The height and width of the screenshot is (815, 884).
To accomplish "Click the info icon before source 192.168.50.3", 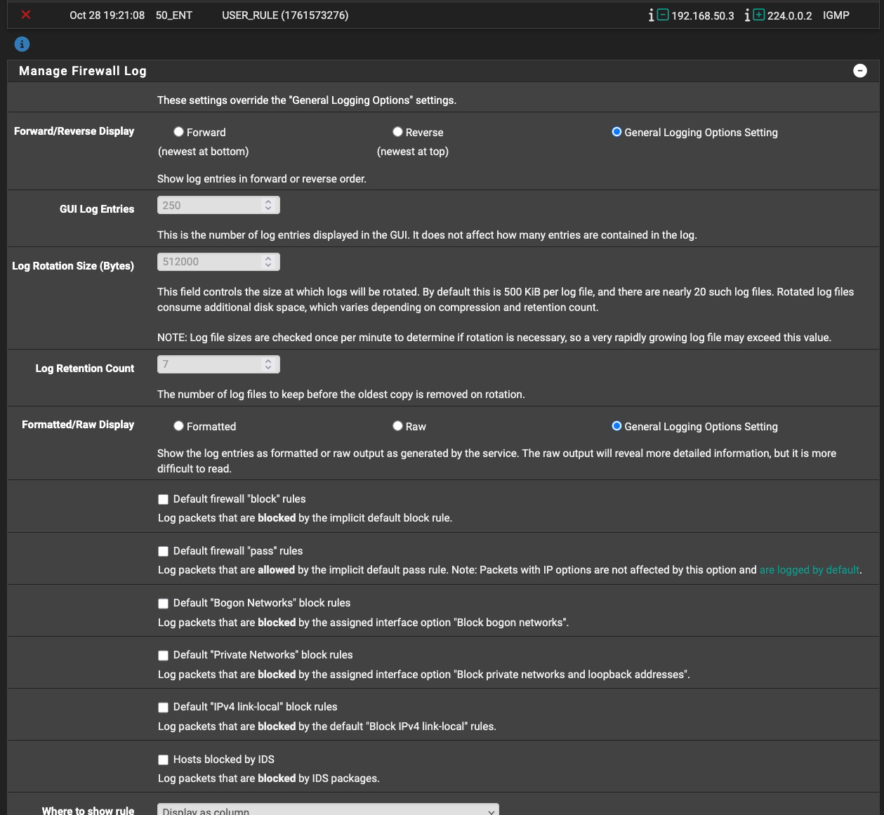I will tap(651, 15).
